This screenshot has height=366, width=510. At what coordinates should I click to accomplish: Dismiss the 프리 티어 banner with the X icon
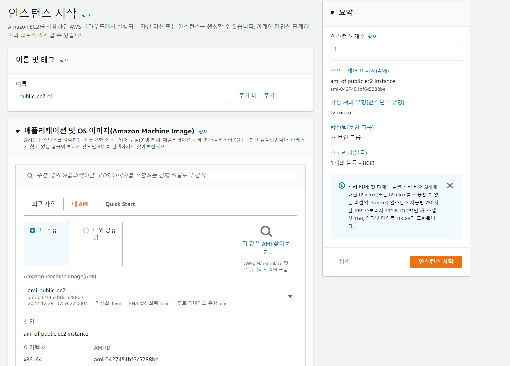pos(450,185)
